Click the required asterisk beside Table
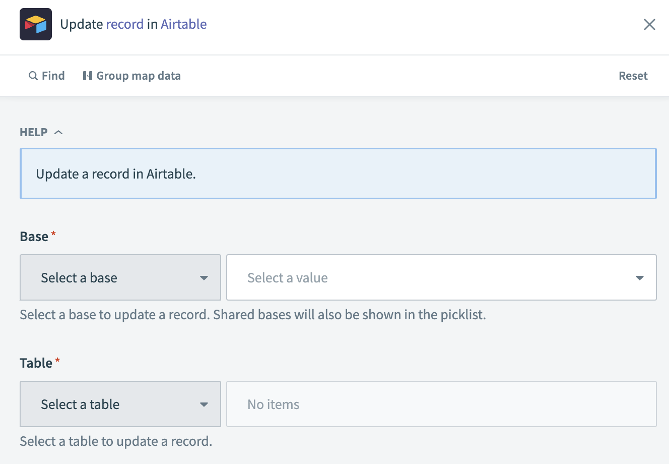This screenshot has height=464, width=669. [57, 359]
